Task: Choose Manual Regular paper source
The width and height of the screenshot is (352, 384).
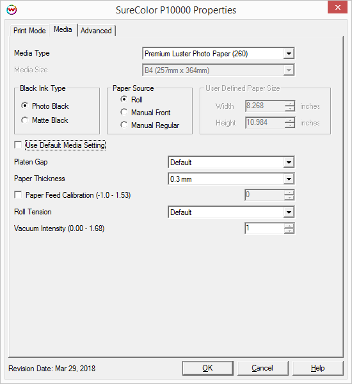Action: (124, 125)
